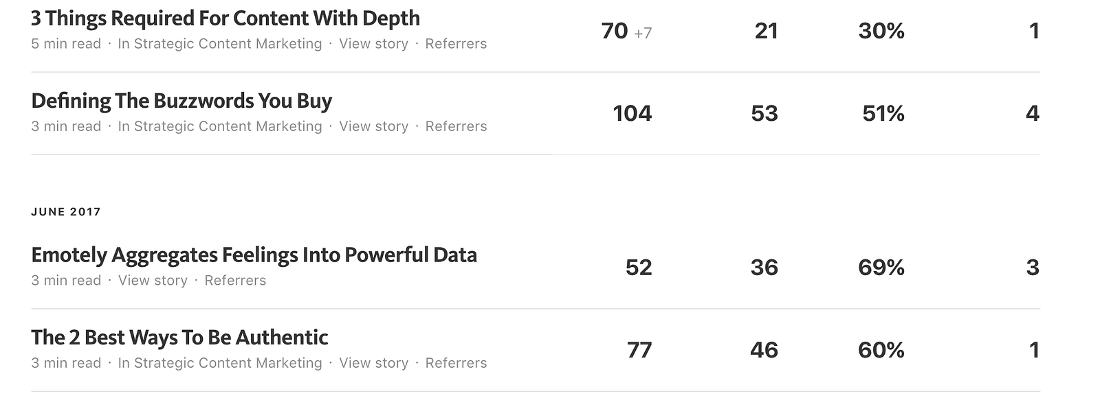Click the 69% read ratio for Emotely story

point(881,268)
